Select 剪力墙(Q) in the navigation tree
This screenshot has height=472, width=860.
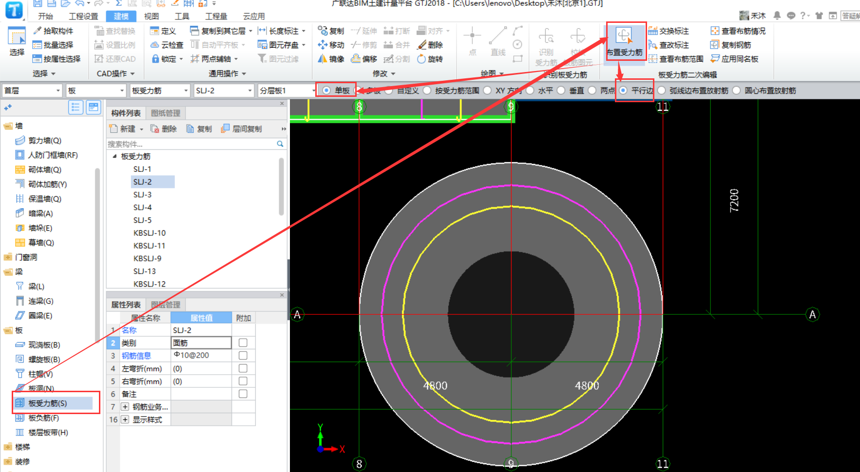coord(44,140)
